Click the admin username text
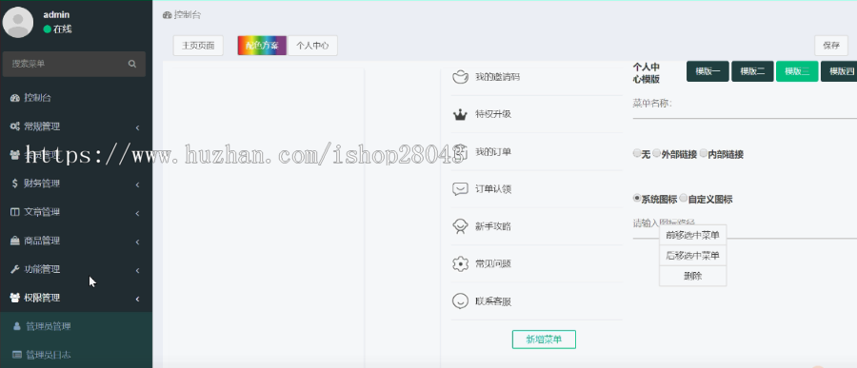Image resolution: width=857 pixels, height=368 pixels. tap(56, 15)
